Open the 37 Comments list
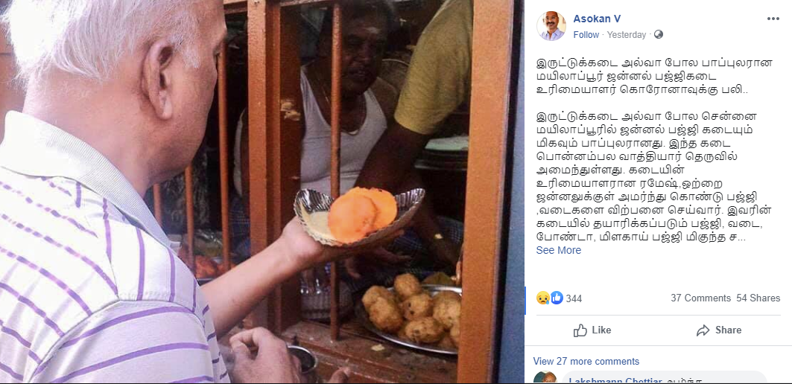The height and width of the screenshot is (384, 792). [x=700, y=298]
